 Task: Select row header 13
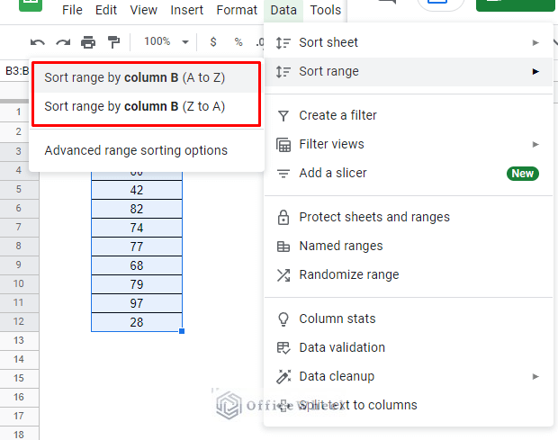pyautogui.click(x=19, y=341)
